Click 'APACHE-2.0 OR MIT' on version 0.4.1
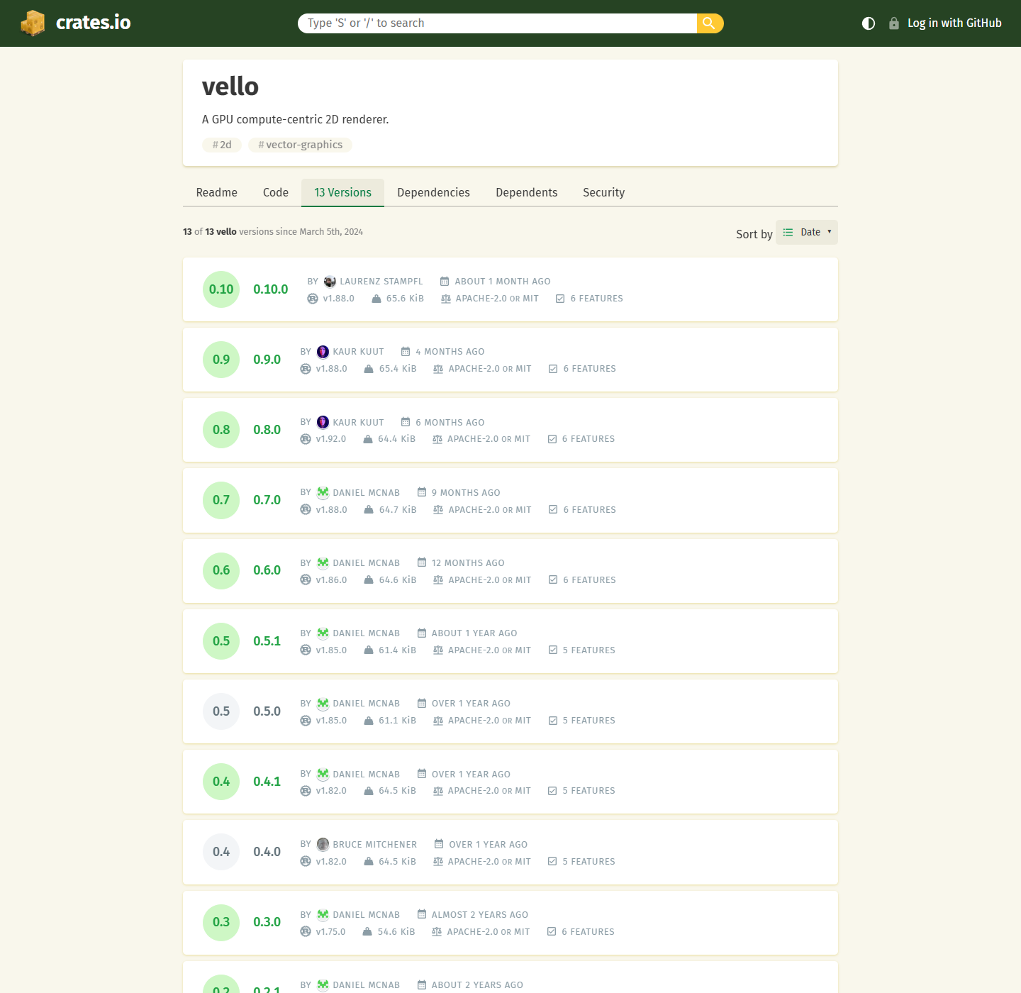 489,791
